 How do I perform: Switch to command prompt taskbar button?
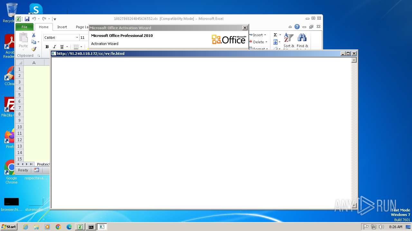point(91,227)
